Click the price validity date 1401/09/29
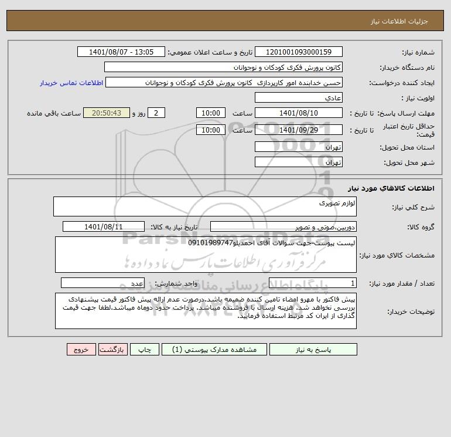Screen dimensions: 451x437 click(x=299, y=130)
